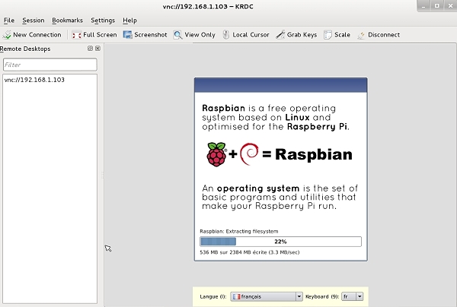Open the File menu
Image resolution: width=457 pixels, height=307 pixels.
point(9,21)
